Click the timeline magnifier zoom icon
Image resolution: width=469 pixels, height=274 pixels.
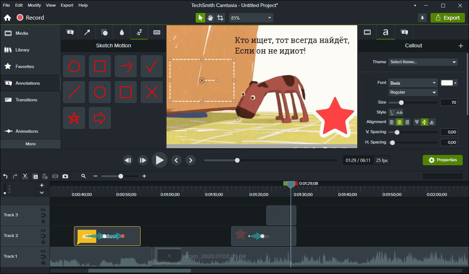point(84,176)
